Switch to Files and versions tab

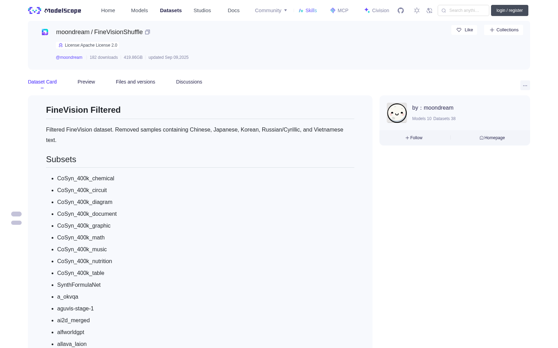pyautogui.click(x=135, y=82)
